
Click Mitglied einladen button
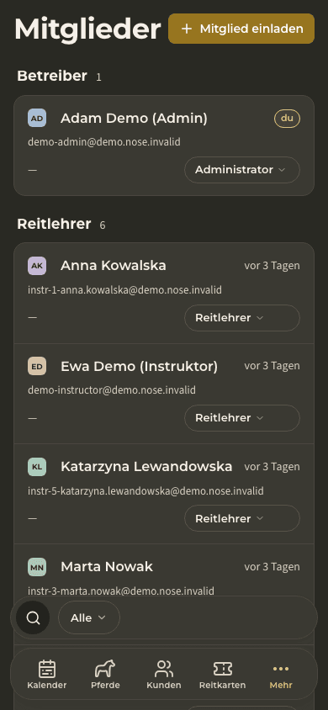[241, 29]
